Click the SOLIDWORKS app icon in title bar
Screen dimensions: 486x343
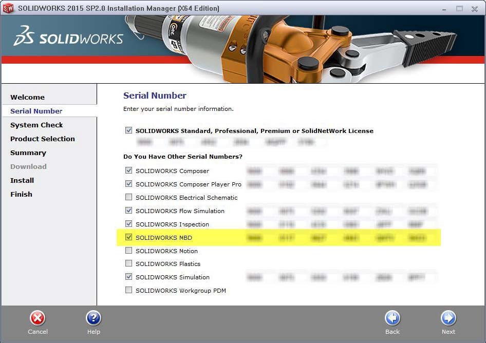[x=8, y=8]
